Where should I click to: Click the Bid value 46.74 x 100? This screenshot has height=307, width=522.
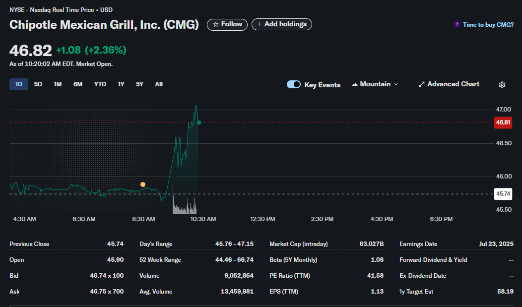(107, 275)
